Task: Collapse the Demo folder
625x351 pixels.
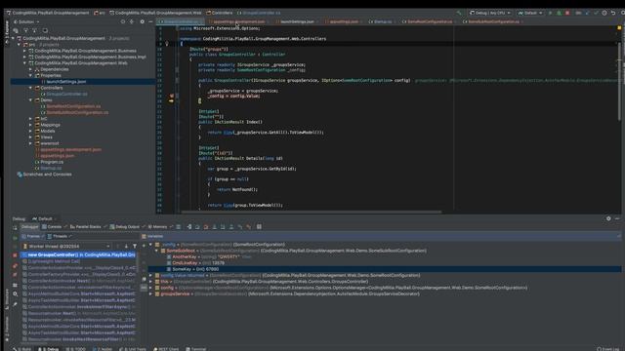Action: click(x=30, y=99)
